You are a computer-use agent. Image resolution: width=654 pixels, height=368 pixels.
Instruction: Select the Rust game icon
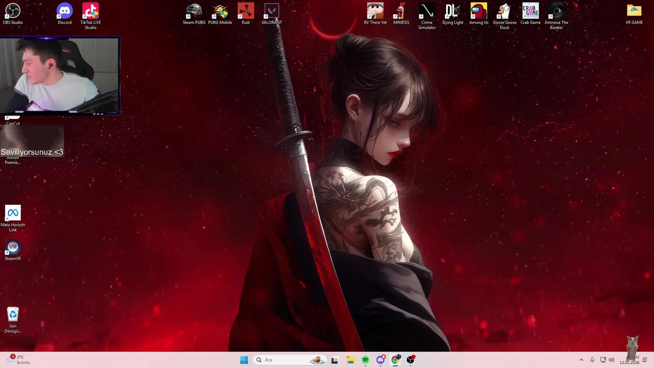pyautogui.click(x=246, y=14)
